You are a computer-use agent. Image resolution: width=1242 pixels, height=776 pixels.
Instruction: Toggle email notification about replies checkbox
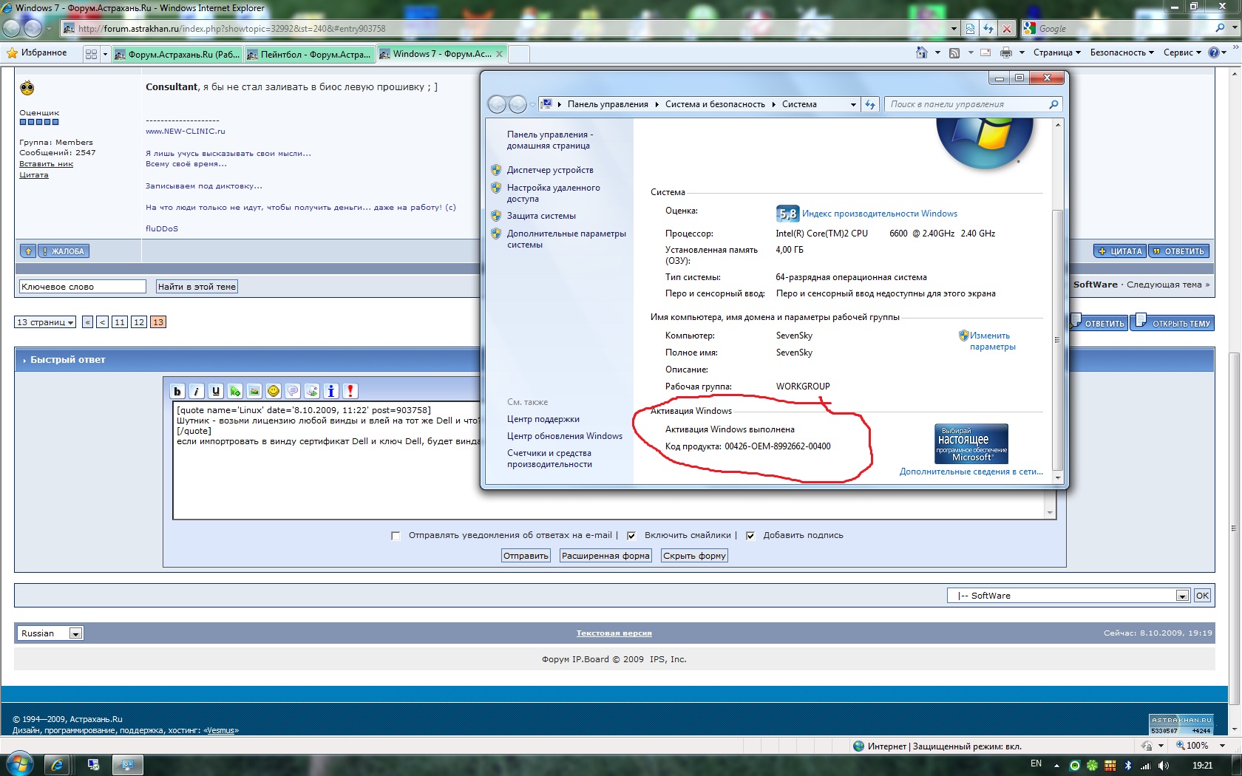[x=396, y=536]
